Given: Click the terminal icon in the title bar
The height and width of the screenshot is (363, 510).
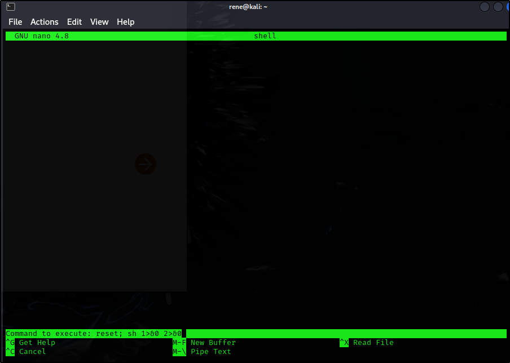Looking at the screenshot, I should (11, 7).
